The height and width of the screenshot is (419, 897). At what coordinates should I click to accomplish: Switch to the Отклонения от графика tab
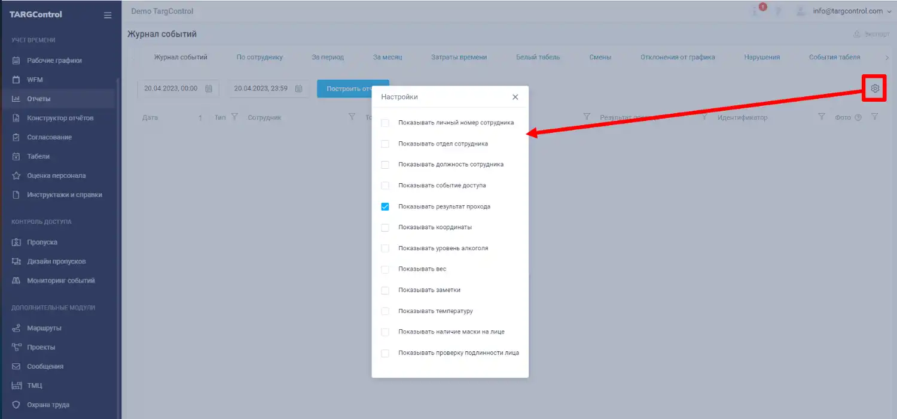[x=678, y=57]
